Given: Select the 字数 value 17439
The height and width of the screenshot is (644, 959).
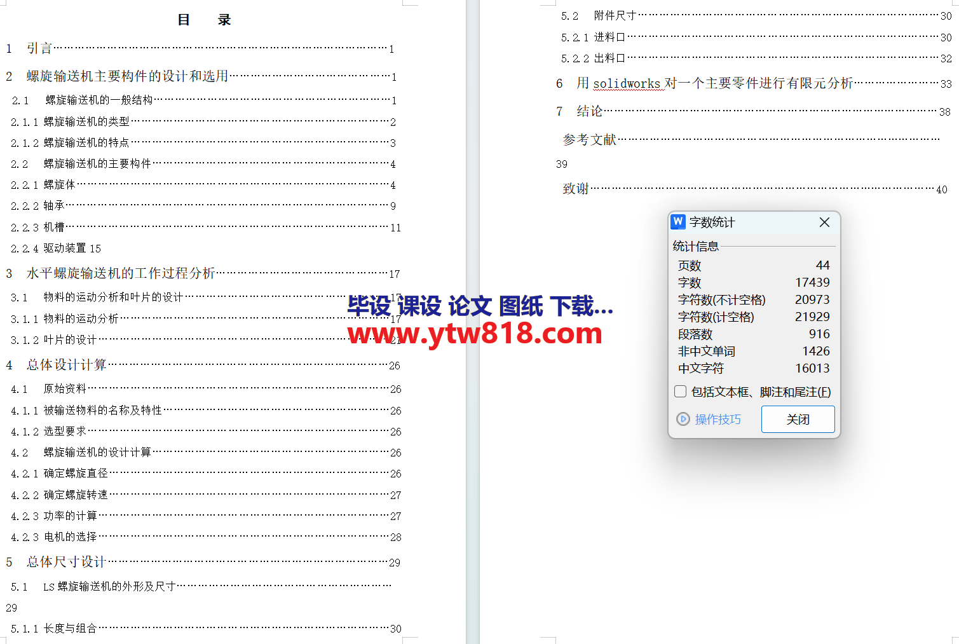Looking at the screenshot, I should pos(812,282).
